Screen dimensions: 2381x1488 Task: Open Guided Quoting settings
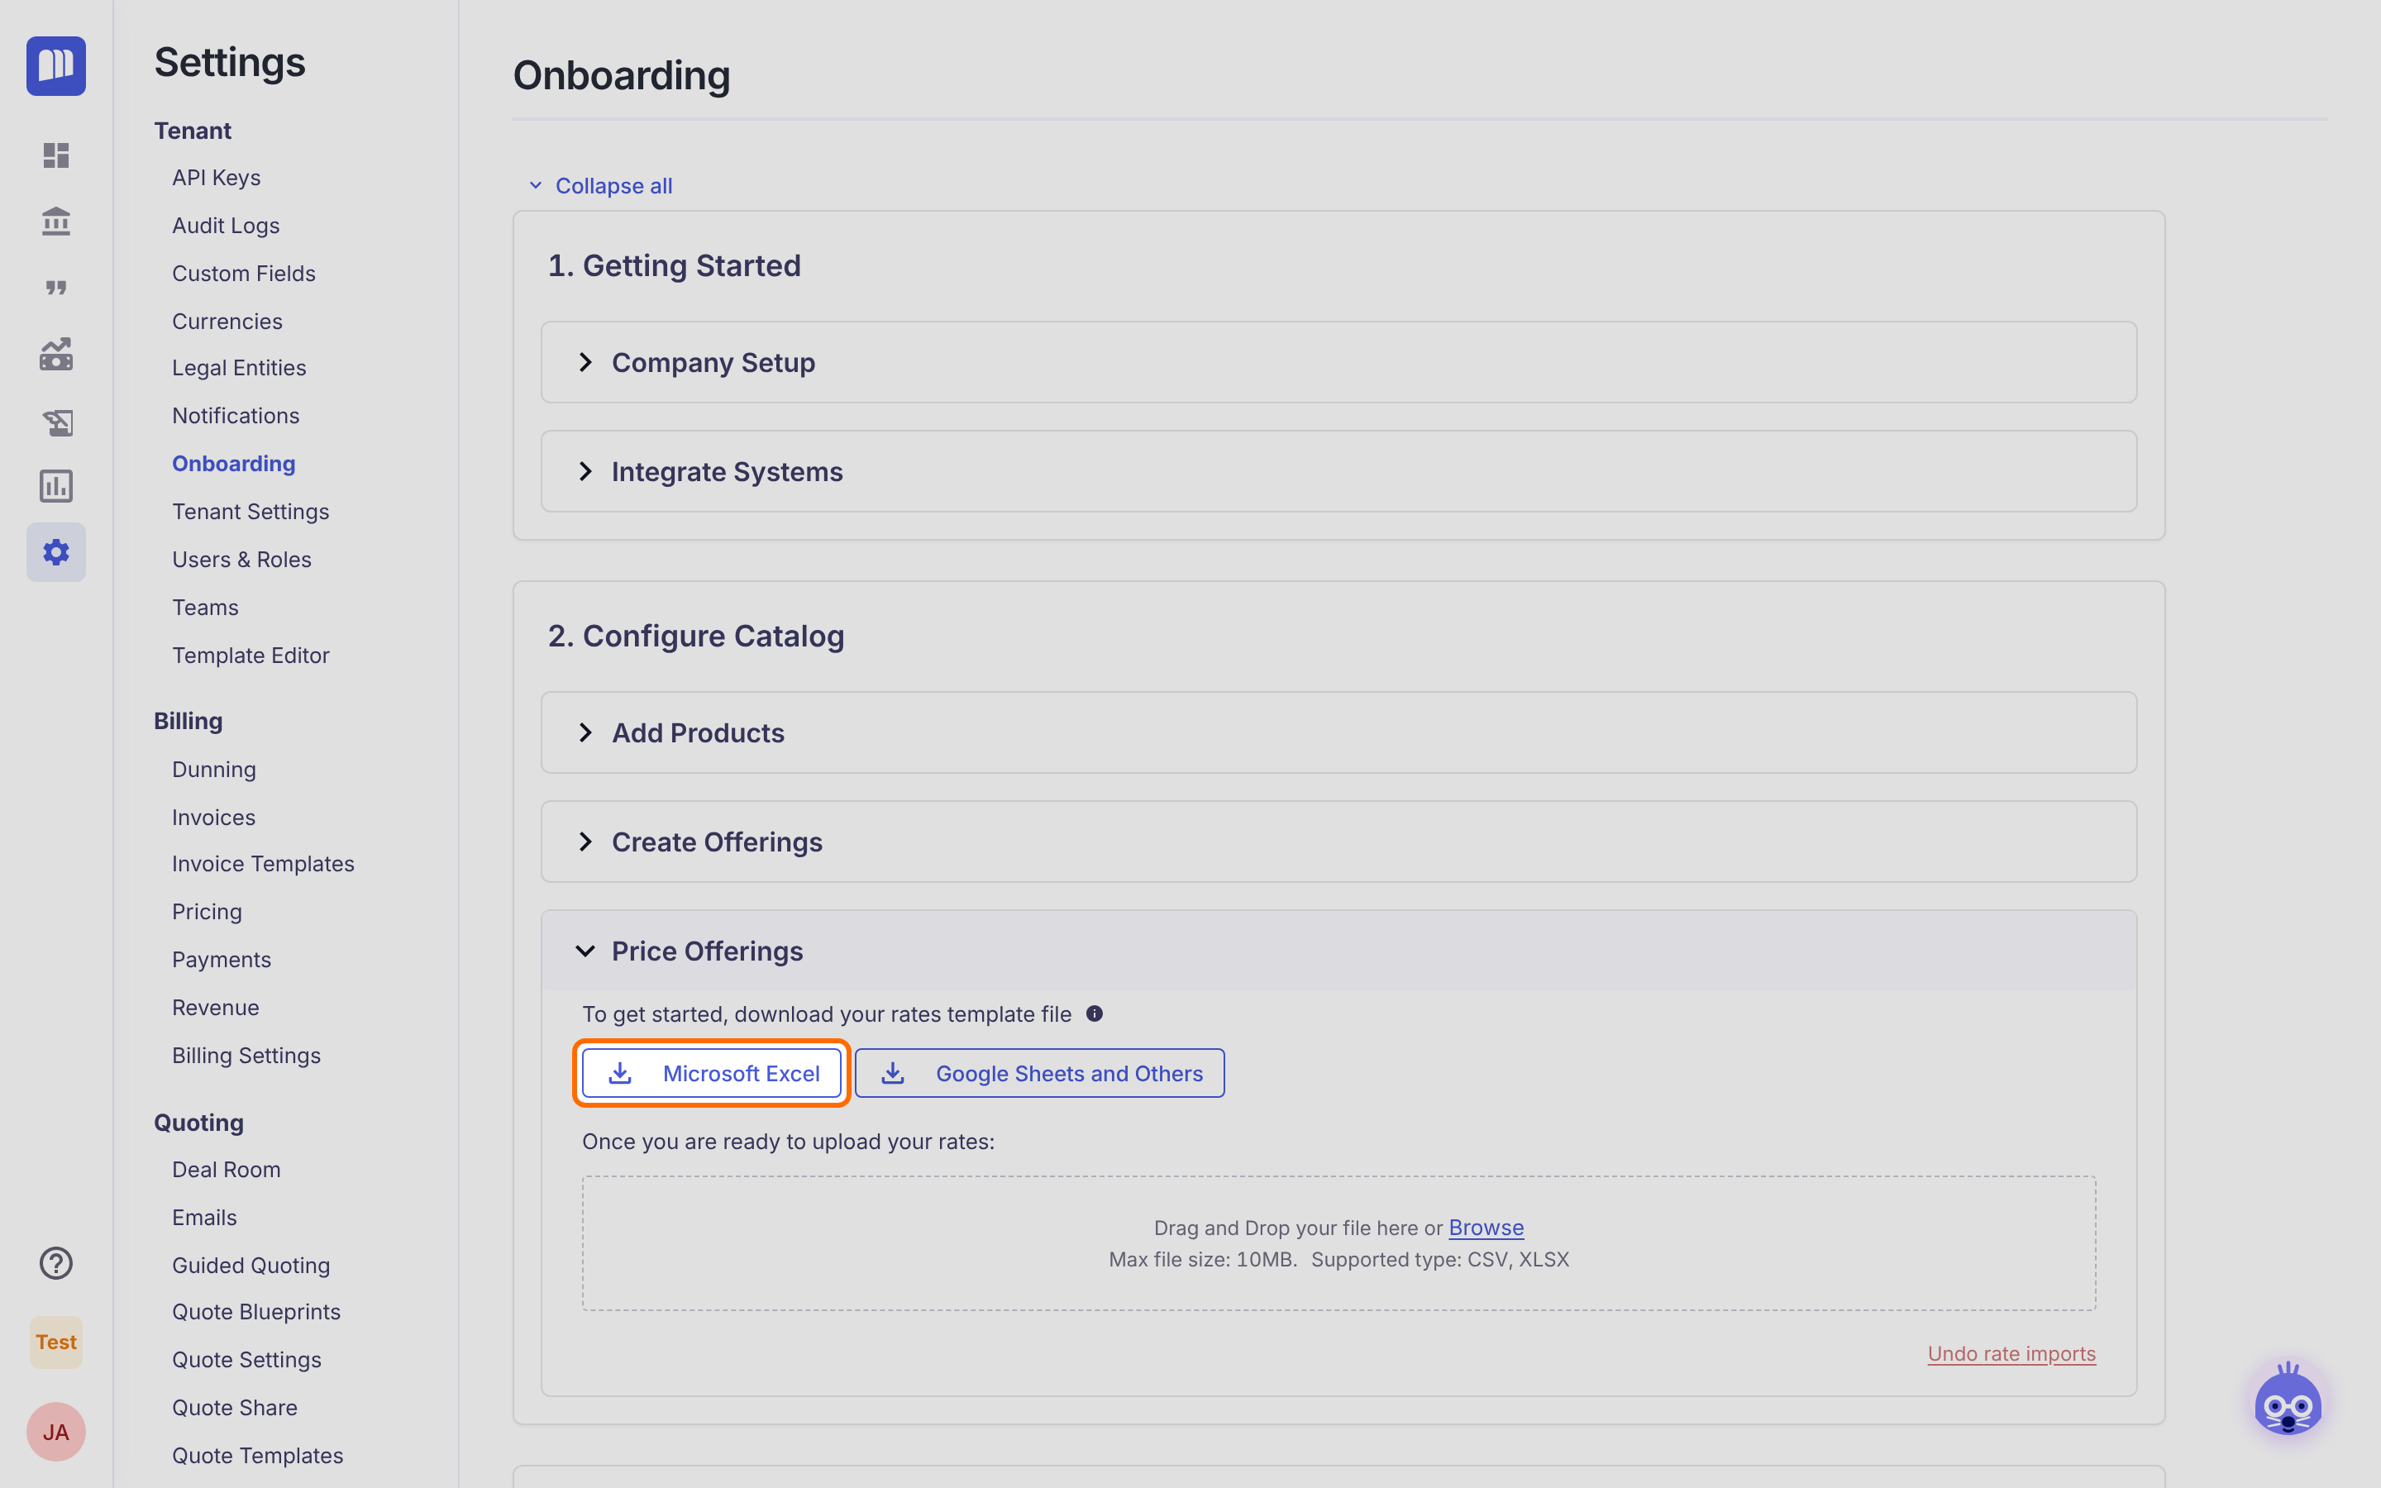tap(251, 1266)
